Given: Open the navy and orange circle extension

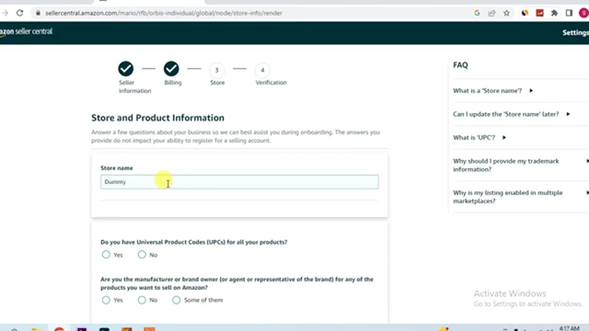Looking at the screenshot, I should click(x=525, y=13).
